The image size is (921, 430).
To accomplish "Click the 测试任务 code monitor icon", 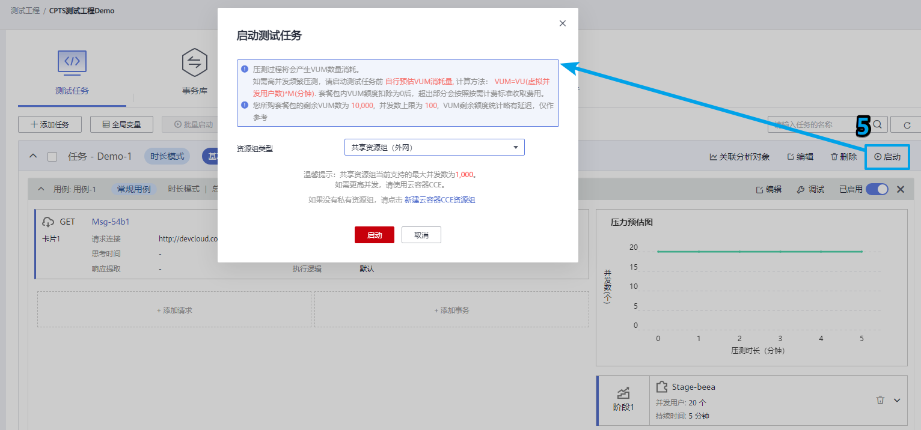I will (x=72, y=62).
